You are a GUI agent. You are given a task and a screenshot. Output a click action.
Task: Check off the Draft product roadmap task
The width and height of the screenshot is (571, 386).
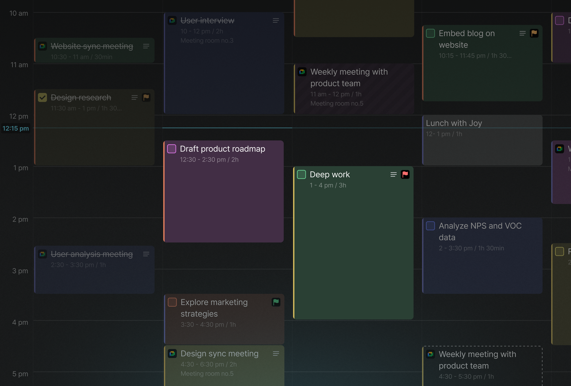172,149
